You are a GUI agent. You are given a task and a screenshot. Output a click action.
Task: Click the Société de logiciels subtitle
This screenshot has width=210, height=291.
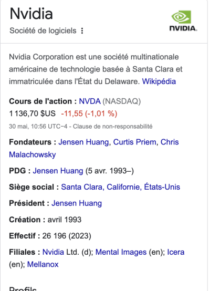[x=43, y=30]
